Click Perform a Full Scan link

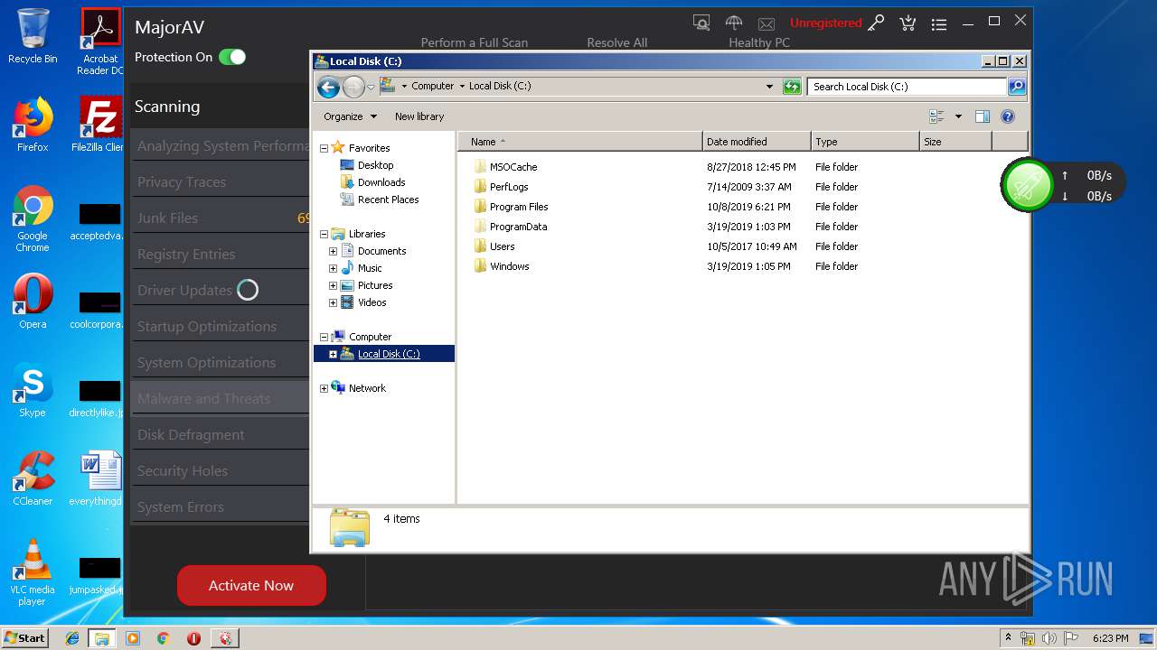[474, 42]
